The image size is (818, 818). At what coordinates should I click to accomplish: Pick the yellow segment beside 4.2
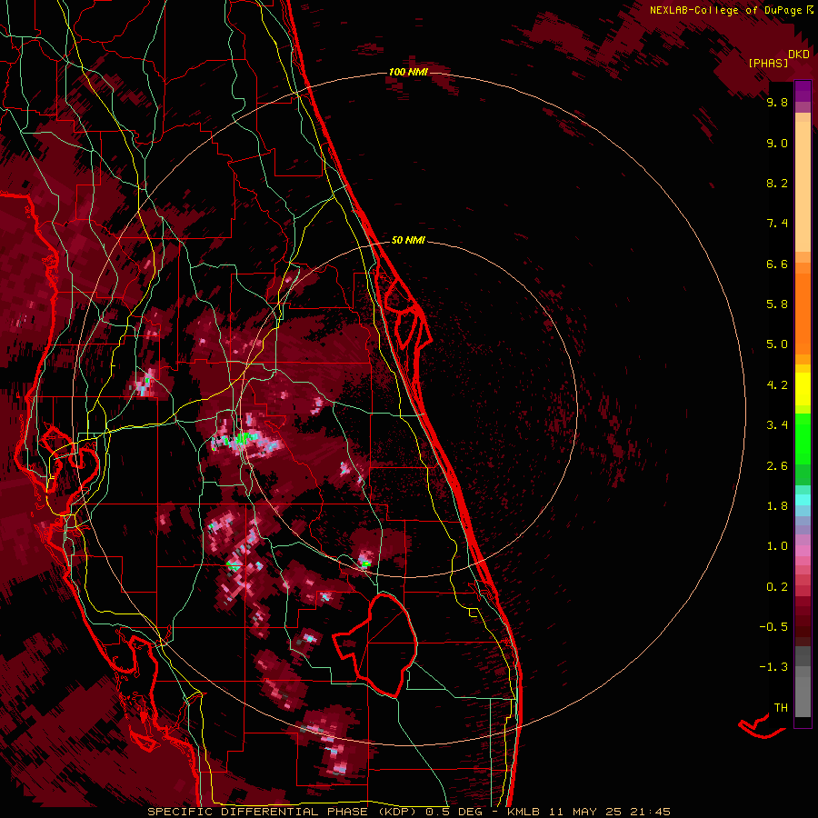[803, 389]
